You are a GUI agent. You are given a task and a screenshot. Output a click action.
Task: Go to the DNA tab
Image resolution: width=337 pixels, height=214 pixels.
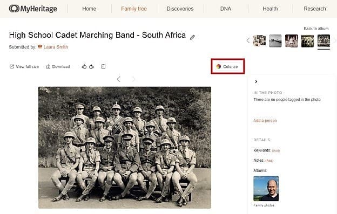pos(226,9)
